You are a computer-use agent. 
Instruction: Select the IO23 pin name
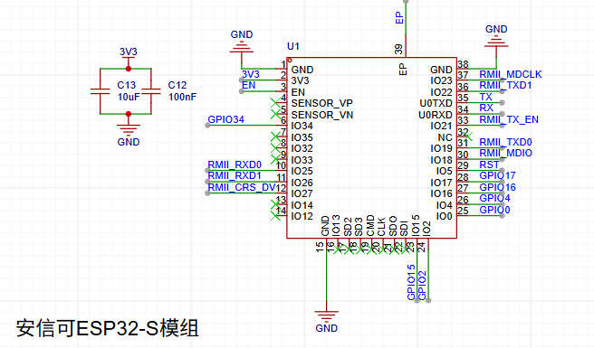tap(441, 80)
